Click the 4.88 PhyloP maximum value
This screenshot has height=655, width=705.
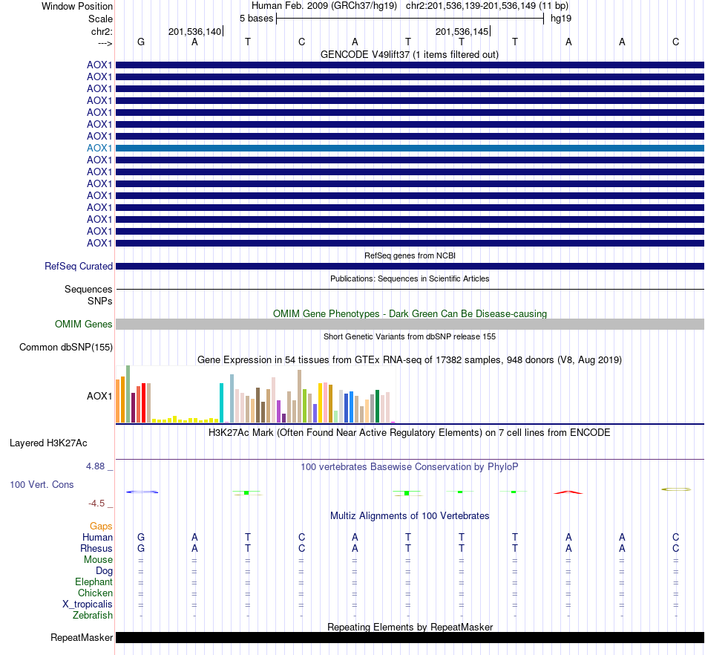point(95,466)
